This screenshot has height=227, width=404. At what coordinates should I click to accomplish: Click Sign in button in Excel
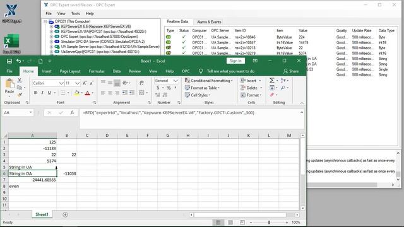pyautogui.click(x=235, y=61)
